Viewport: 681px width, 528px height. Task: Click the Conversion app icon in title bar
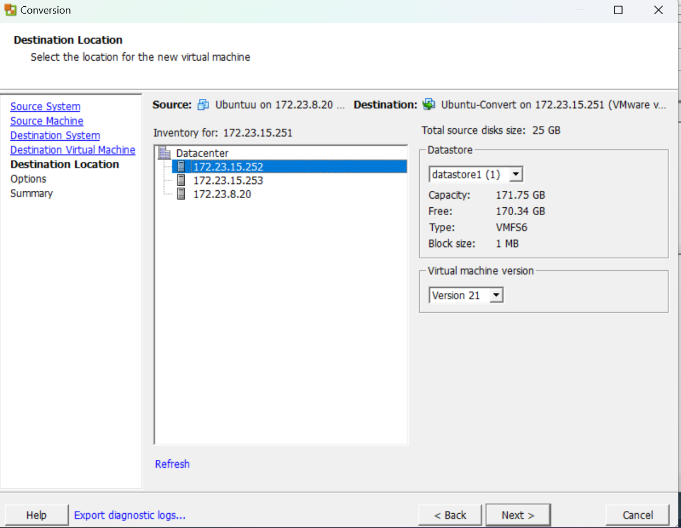[x=10, y=10]
